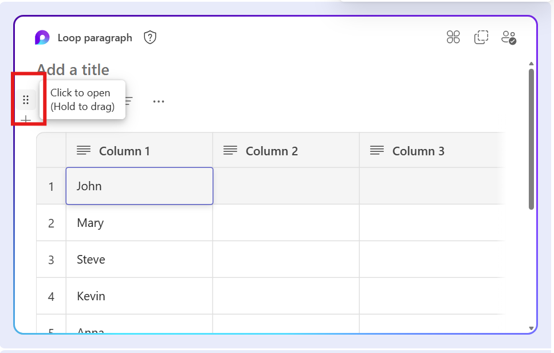
Task: Select row number 3
Action: coord(51,260)
